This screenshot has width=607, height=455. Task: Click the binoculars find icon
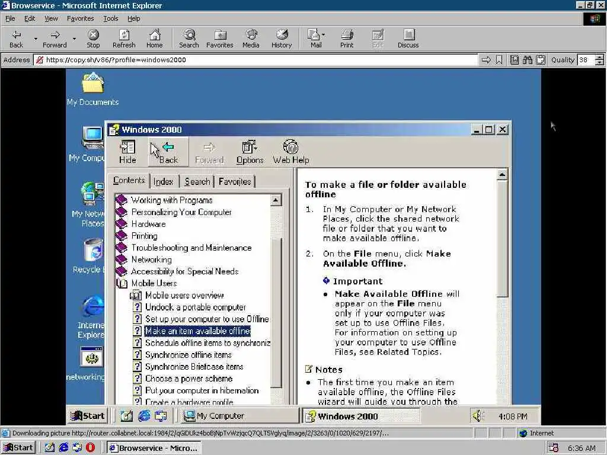tap(527, 60)
